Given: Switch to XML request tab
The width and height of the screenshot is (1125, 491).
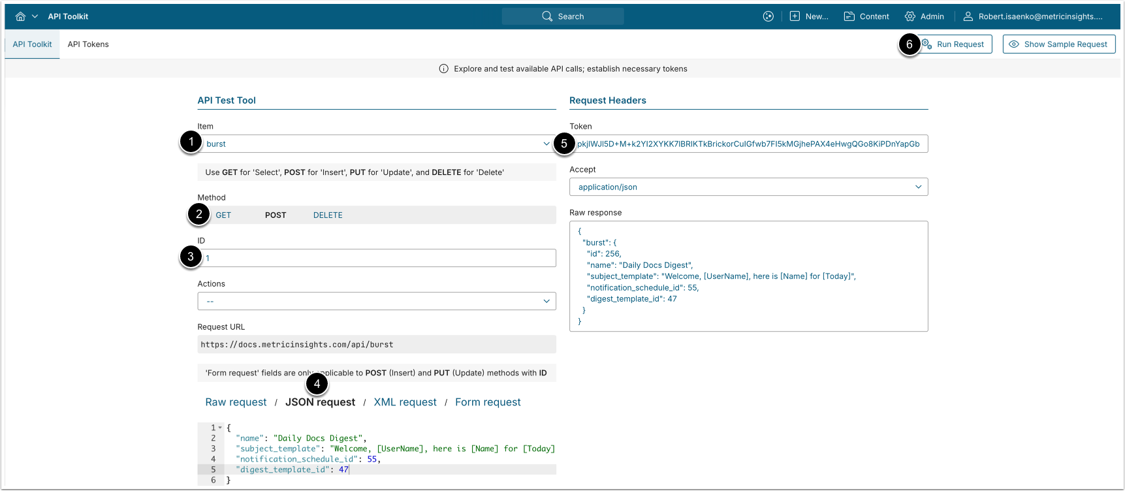Looking at the screenshot, I should (405, 402).
